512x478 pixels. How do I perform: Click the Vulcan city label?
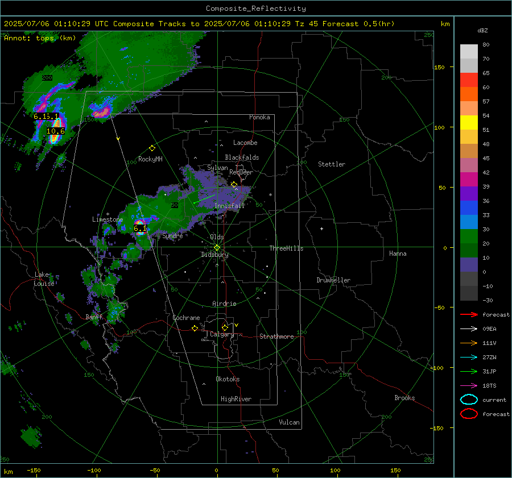pyautogui.click(x=289, y=422)
